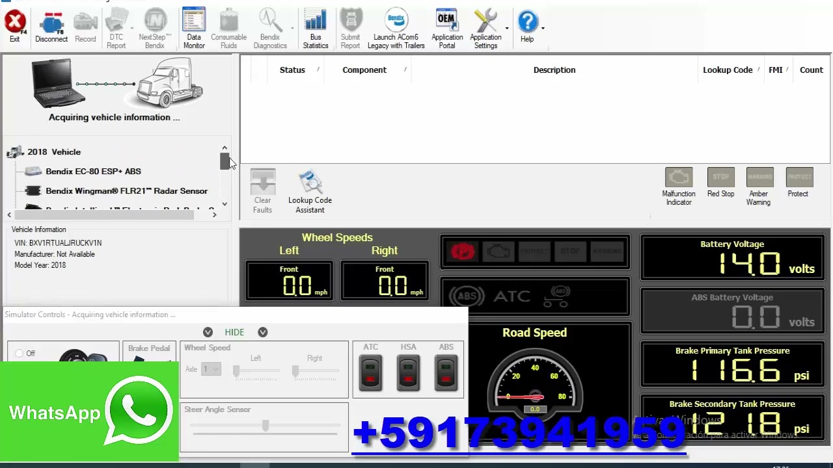Screen dimensions: 833x468
Task: Select the 2018 Vehicle tree node
Action: 54,151
